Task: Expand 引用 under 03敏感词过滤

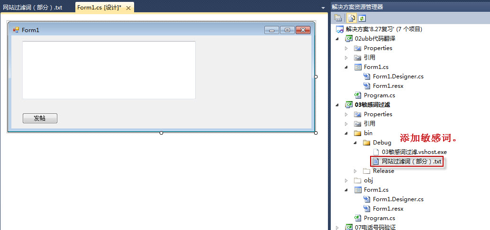Action: tap(346, 124)
